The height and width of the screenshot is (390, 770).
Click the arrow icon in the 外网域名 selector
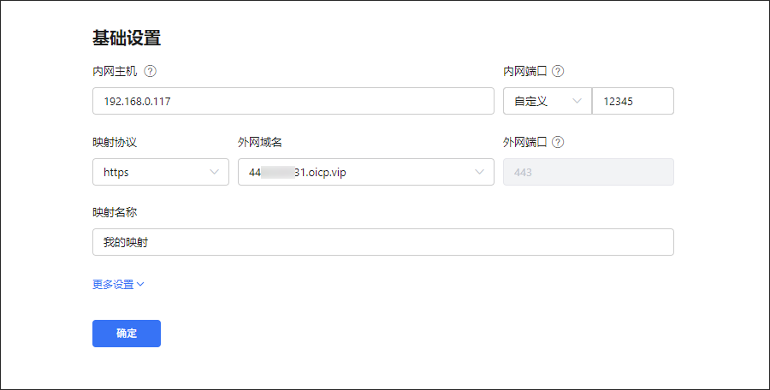click(x=479, y=172)
